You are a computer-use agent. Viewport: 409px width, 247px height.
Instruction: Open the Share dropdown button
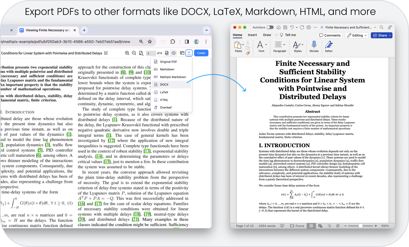[382, 35]
